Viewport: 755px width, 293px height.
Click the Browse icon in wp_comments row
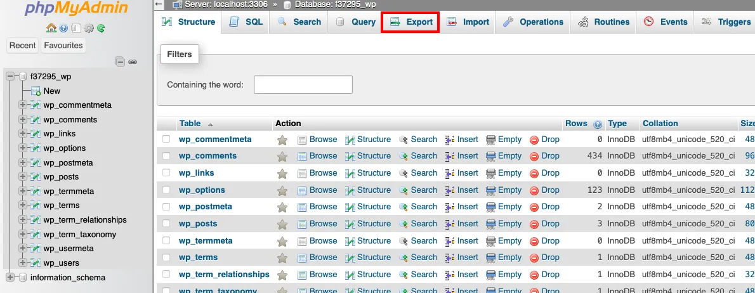[302, 157]
